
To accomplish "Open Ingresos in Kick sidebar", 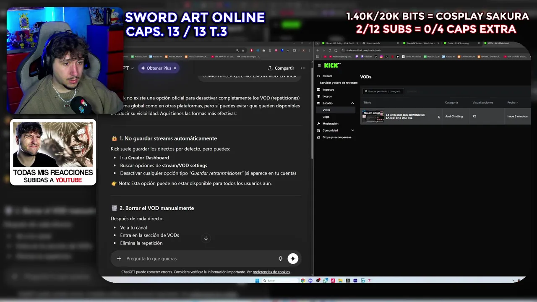I will (x=328, y=89).
